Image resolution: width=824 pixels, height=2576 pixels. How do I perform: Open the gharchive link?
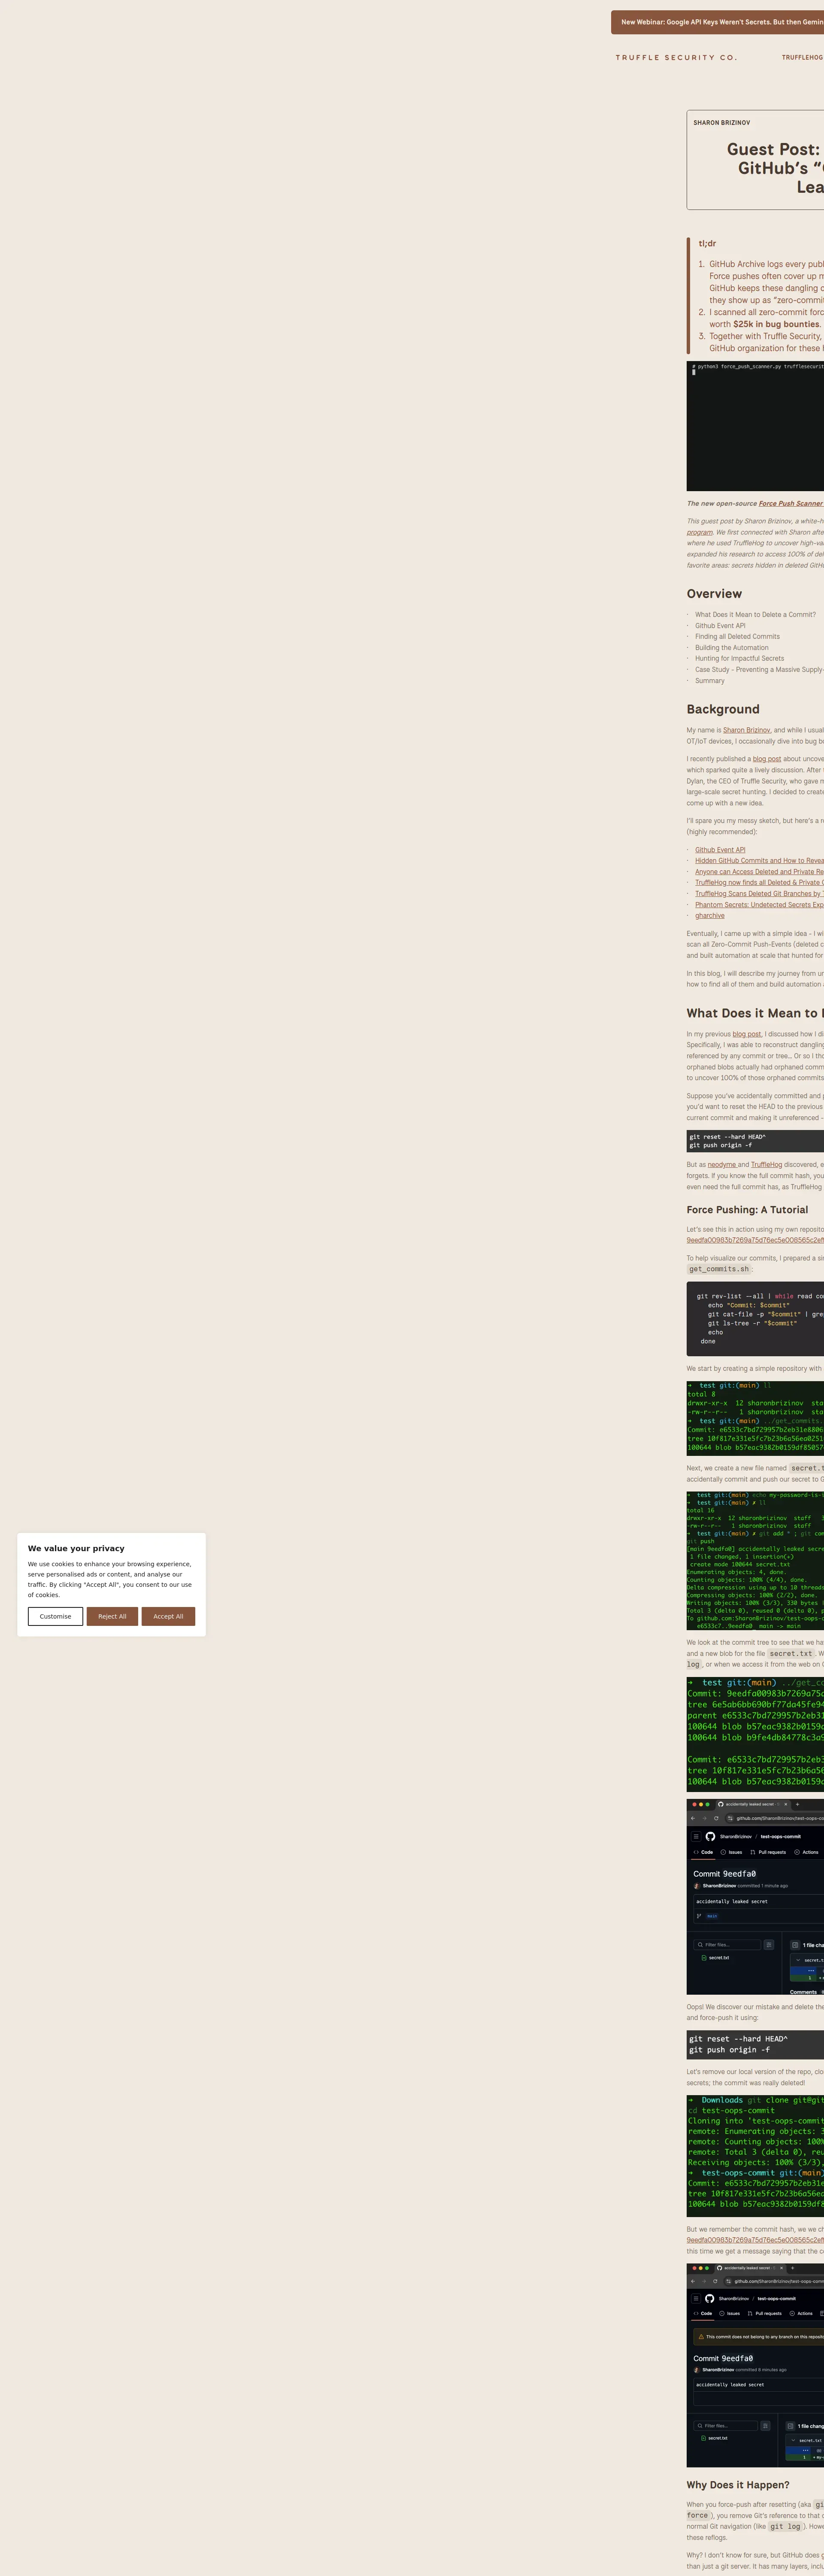point(710,916)
